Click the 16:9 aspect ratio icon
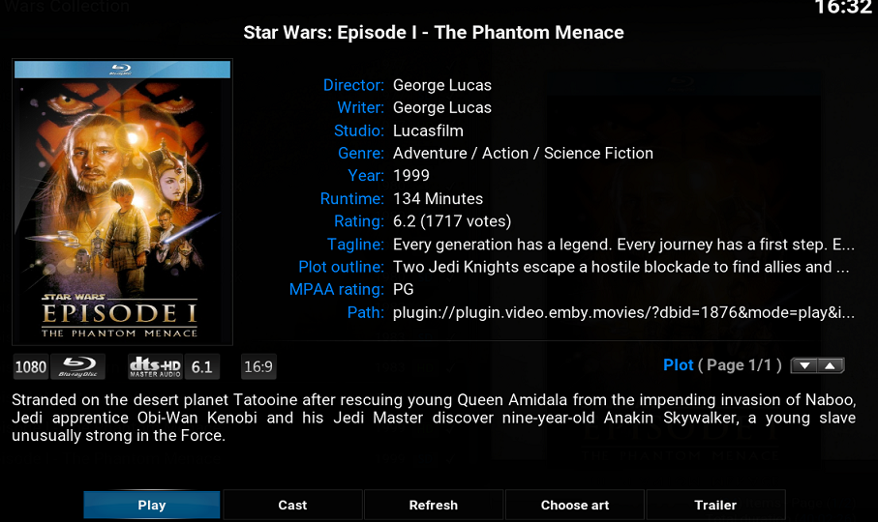Viewport: 878px width, 522px height. pyautogui.click(x=257, y=367)
